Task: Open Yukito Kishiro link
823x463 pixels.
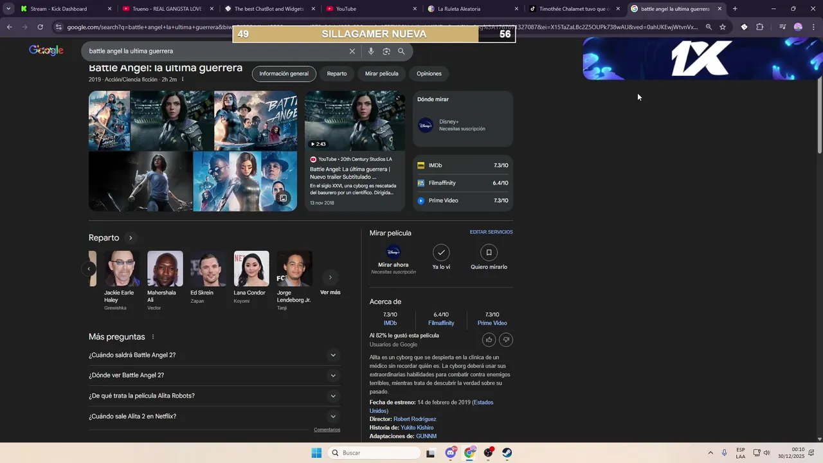Action: (417, 428)
